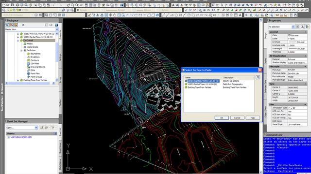Click the Help question-mark icon in the standard toolbar
This screenshot has height=174, width=311.
point(122,5)
